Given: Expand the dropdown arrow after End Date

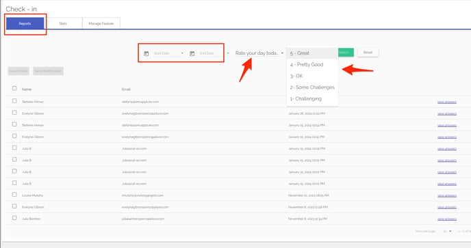Looking at the screenshot, I should [x=228, y=53].
